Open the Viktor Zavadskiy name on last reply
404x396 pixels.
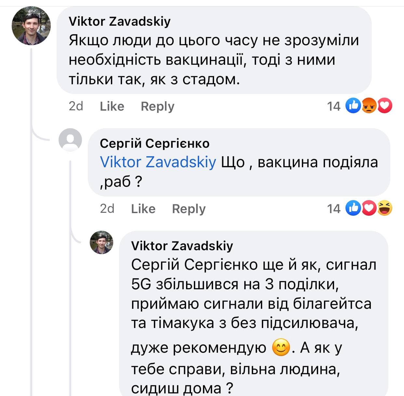tap(182, 246)
